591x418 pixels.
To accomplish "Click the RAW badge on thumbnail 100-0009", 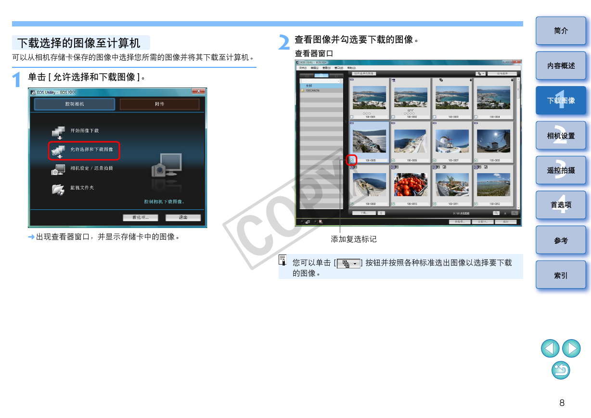I will [x=352, y=167].
